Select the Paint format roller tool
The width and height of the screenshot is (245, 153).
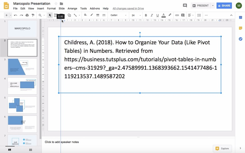tap(33, 15)
